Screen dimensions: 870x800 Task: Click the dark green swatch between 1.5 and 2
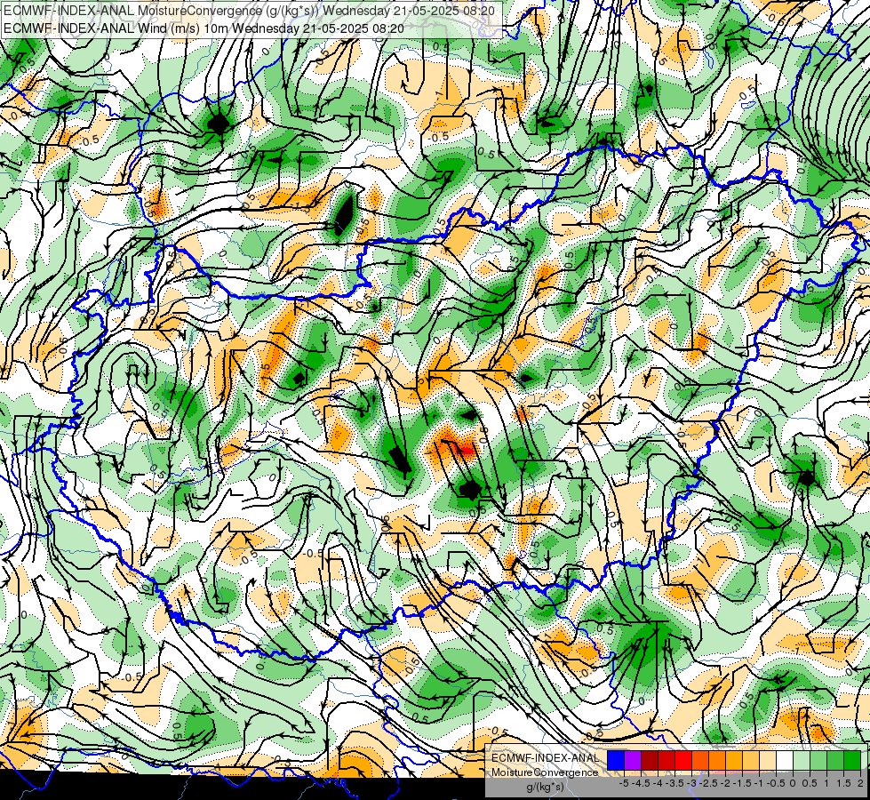point(852,760)
